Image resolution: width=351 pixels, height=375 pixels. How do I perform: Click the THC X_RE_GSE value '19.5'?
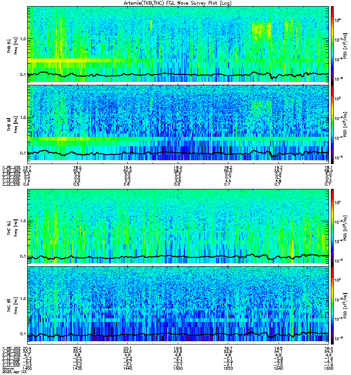pos(278,348)
